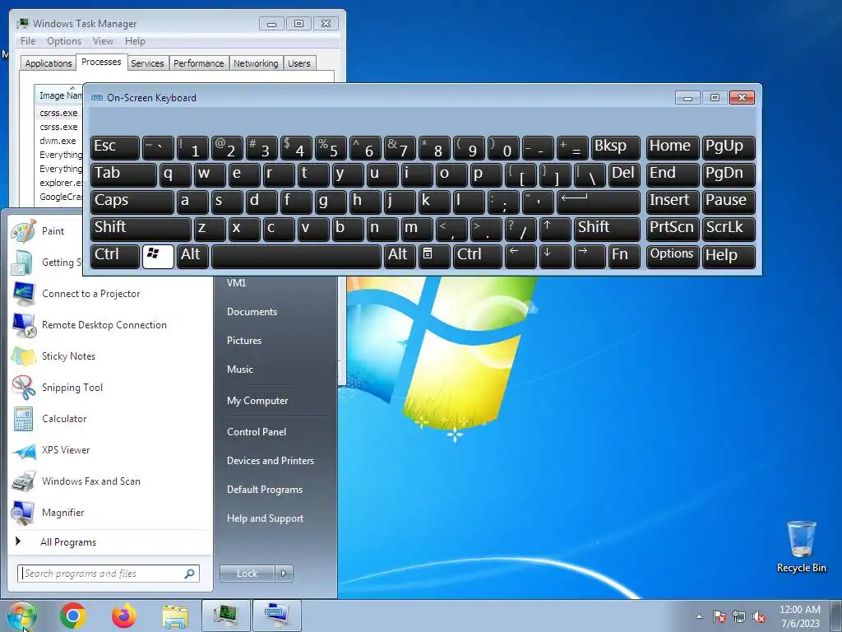Click the context menu key on keyboard
This screenshot has height=632, width=842.
pos(434,256)
